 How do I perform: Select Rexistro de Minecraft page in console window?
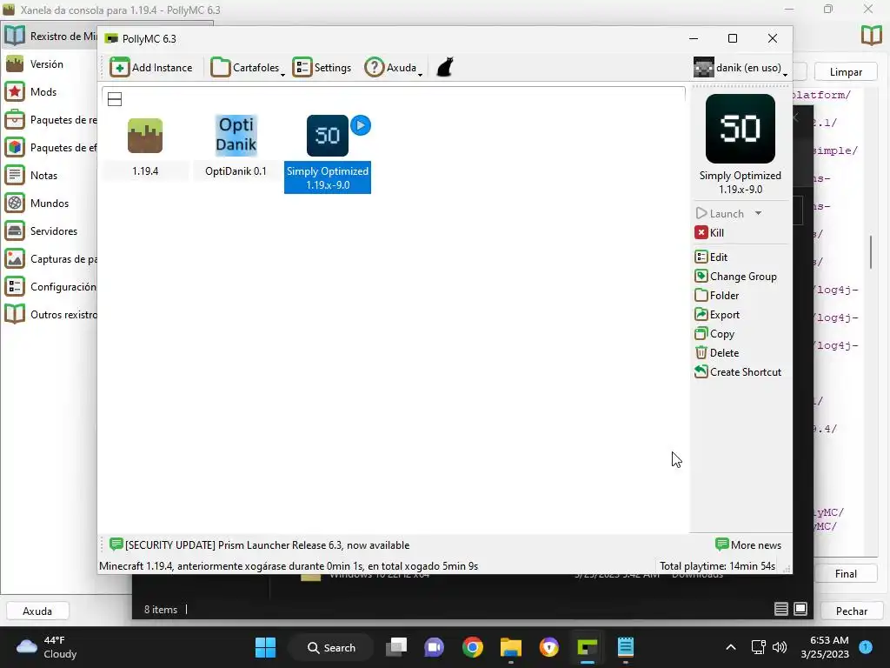coord(50,37)
